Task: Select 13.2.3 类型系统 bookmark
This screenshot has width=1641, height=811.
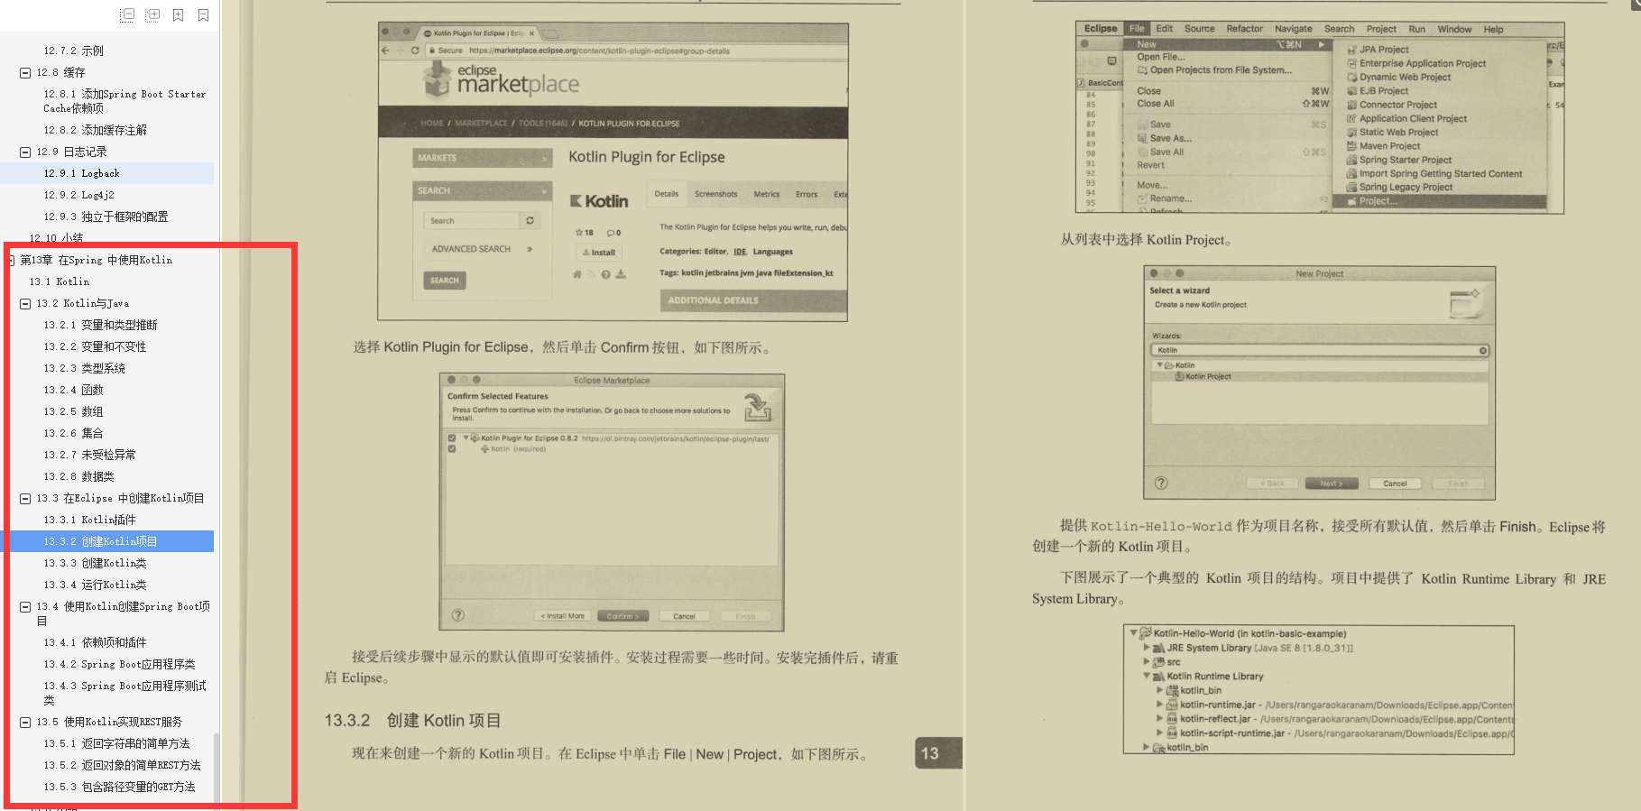Action: pyautogui.click(x=84, y=368)
